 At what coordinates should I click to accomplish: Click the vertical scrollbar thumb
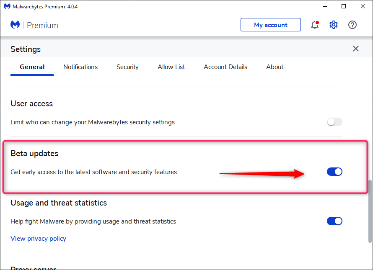click(x=370, y=211)
